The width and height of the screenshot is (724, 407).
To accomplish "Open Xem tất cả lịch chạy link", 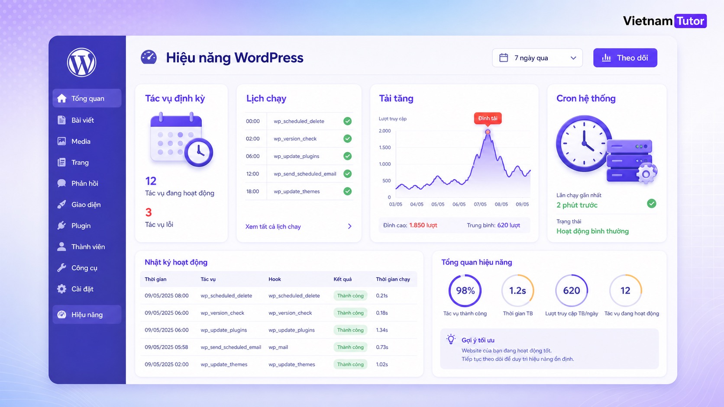I will click(273, 227).
